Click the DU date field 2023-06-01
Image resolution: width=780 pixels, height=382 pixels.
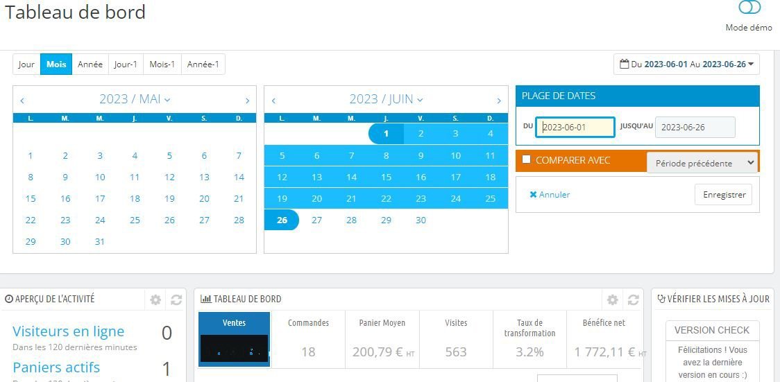tap(575, 127)
